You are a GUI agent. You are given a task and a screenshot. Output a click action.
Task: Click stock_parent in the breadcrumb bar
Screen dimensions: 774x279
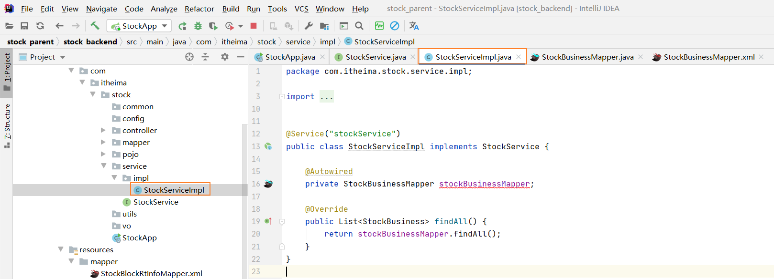[x=31, y=42]
